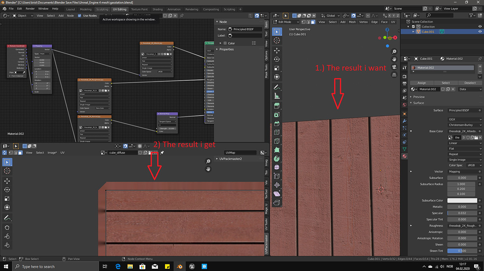Activate Select Box tool in 3D viewport
Screen dimensions: 484x271
(x=277, y=32)
